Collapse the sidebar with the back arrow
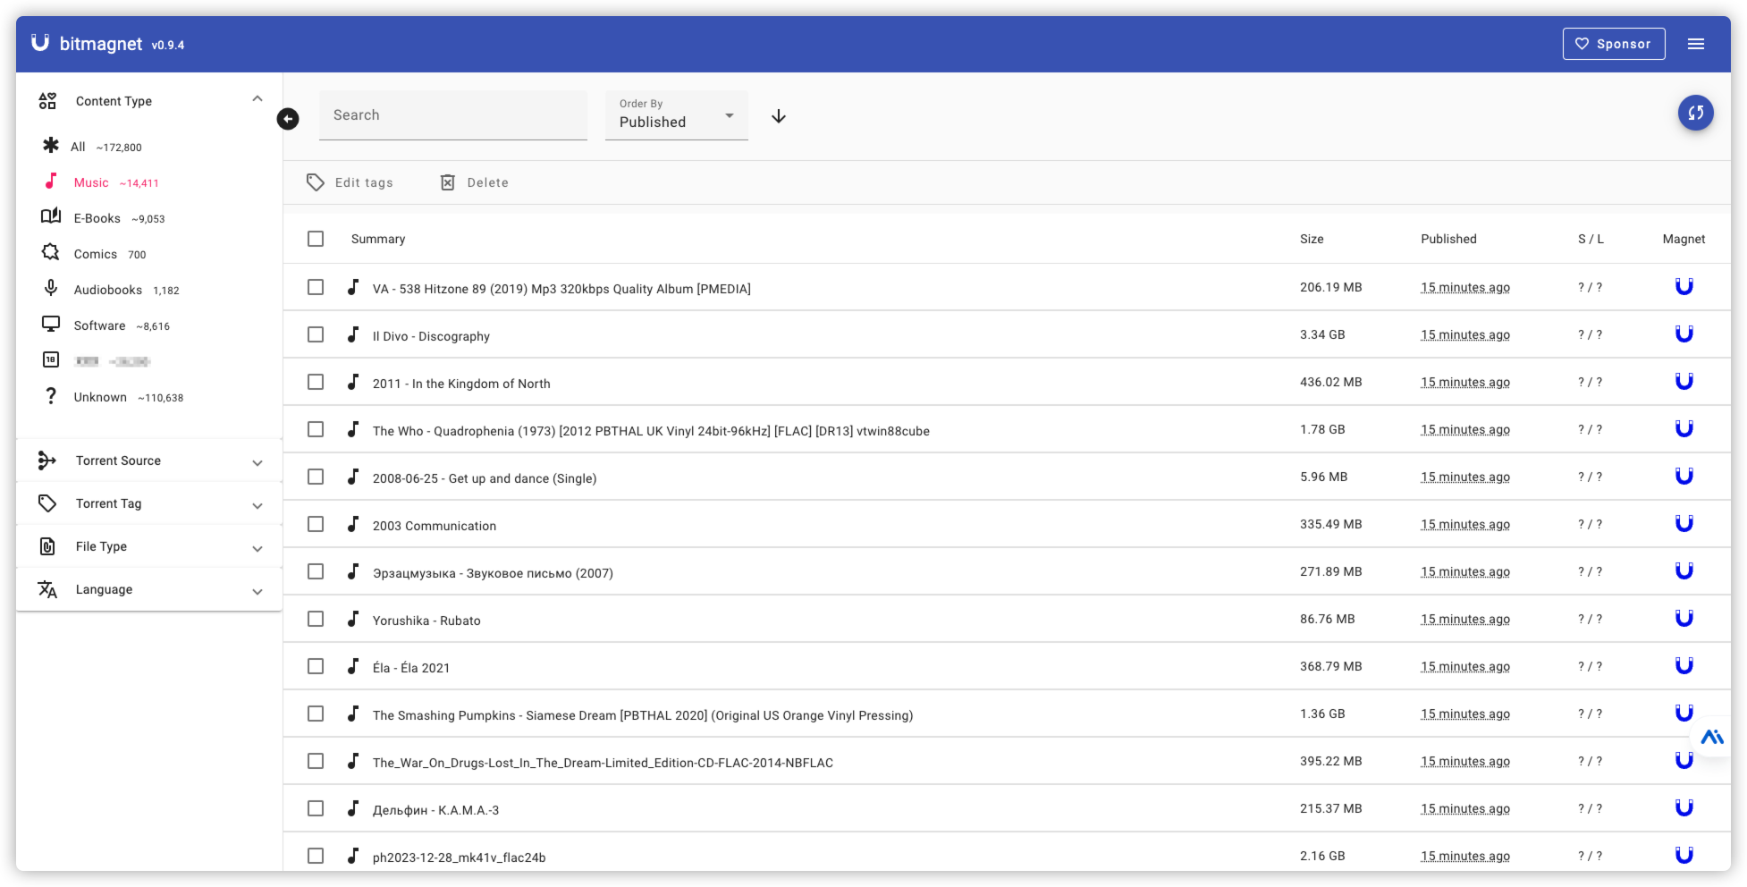 pos(288,119)
